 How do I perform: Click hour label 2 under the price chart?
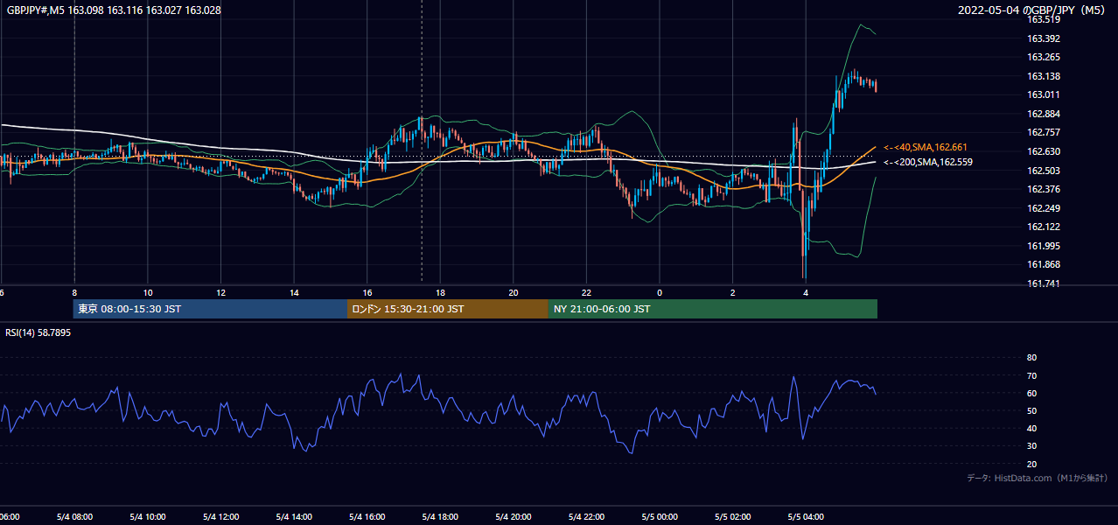click(733, 293)
